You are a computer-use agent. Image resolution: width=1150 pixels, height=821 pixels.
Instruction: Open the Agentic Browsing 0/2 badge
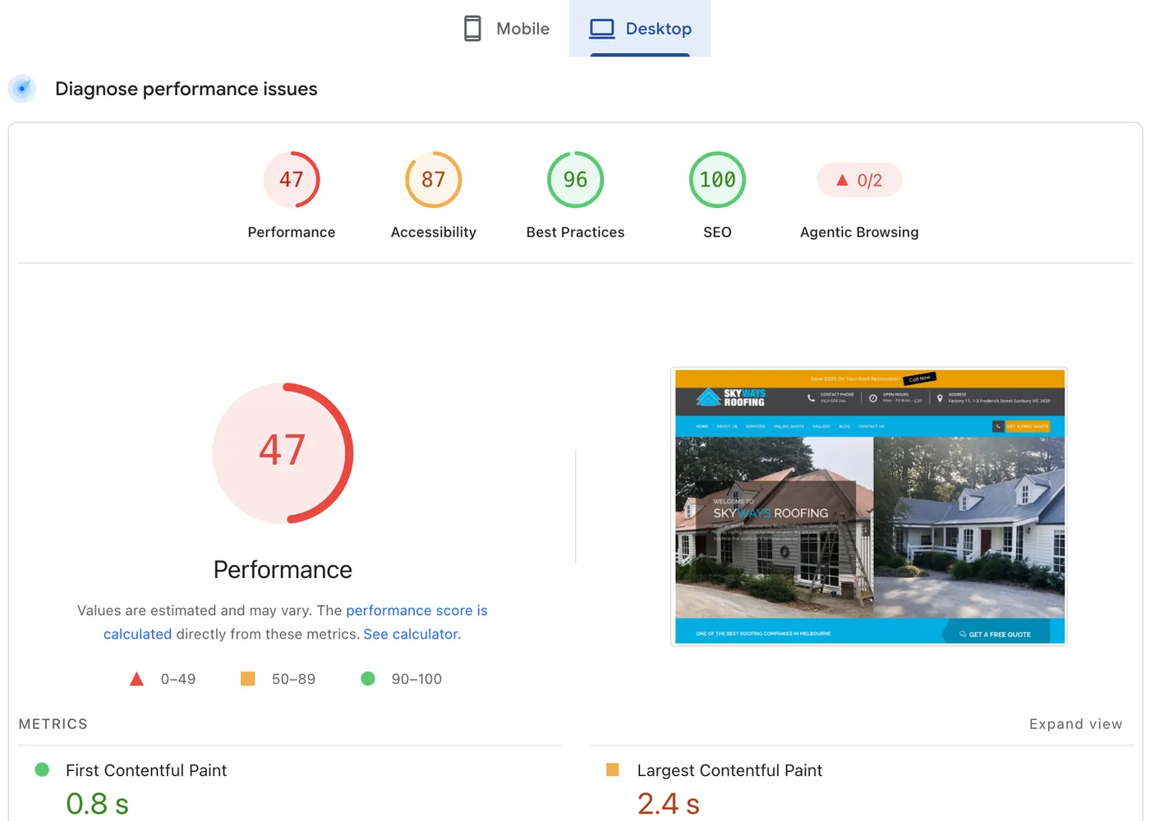pos(859,180)
